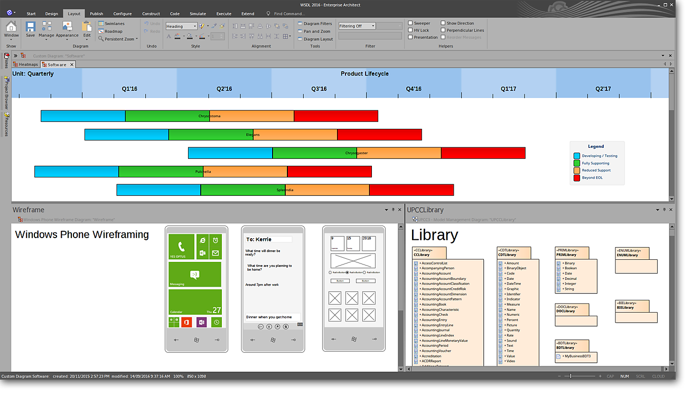The height and width of the screenshot is (396, 692).
Task: Enable the Sweeper checkbox
Action: tap(410, 23)
